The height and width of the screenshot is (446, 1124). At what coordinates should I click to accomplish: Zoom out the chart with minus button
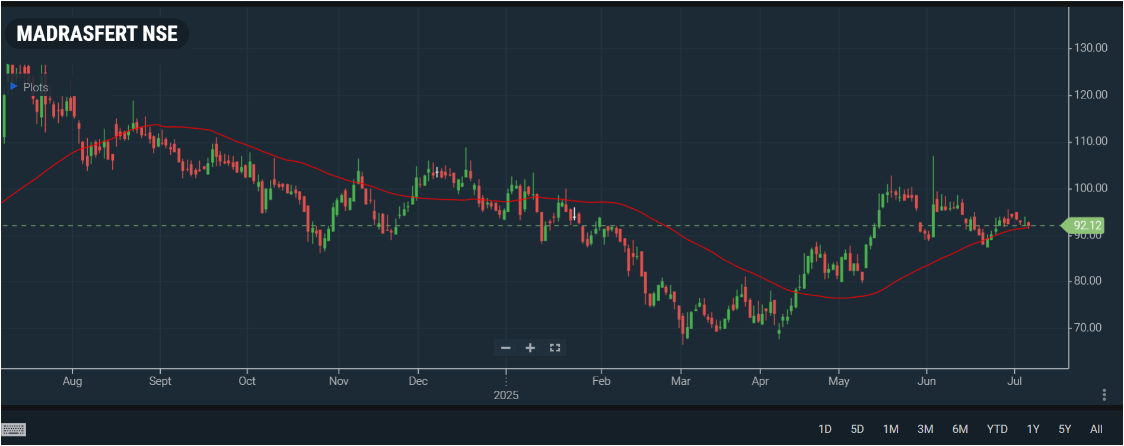pos(506,348)
